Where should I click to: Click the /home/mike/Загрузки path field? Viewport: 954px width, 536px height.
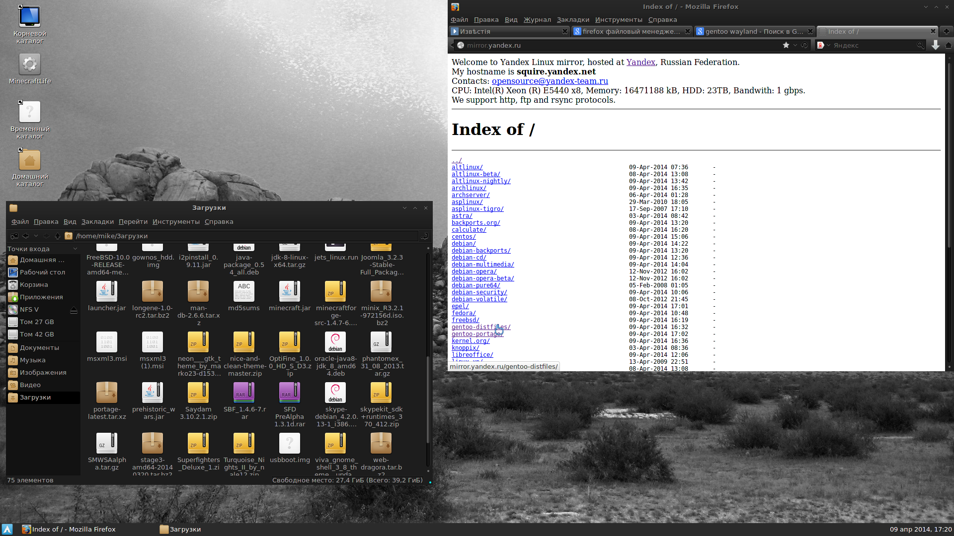click(x=246, y=236)
